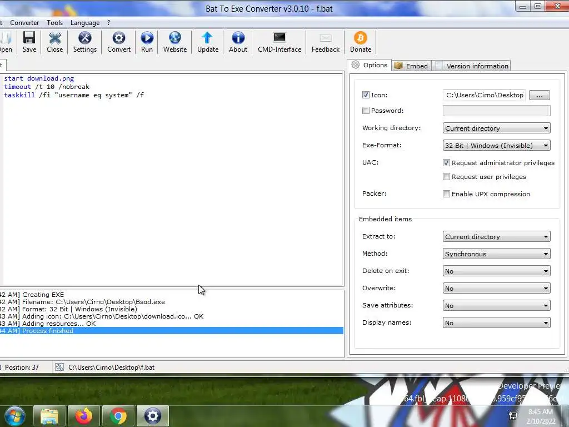This screenshot has height=427, width=569.
Task: Click 'Position: 37' in status bar
Action: [x=22, y=368]
